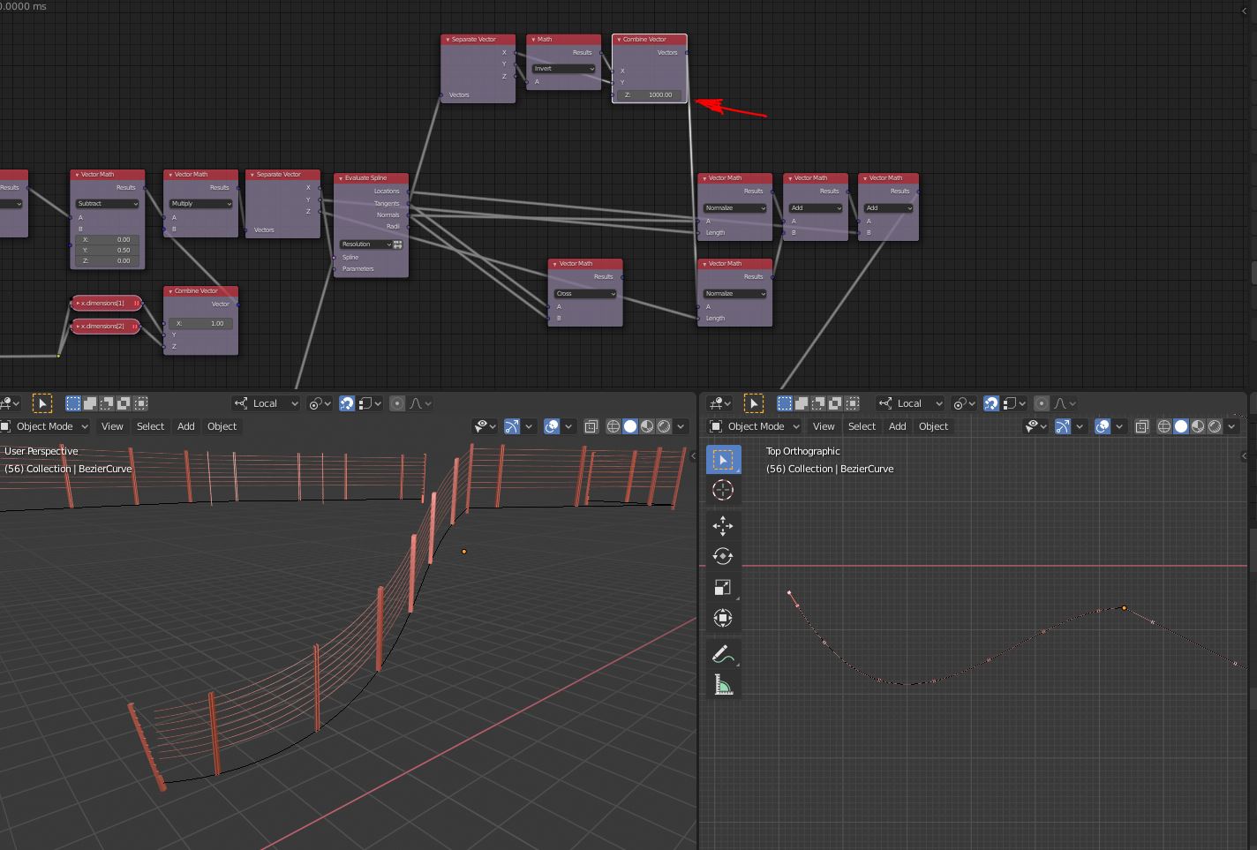
Task: Activate the Measure tool in right viewport
Action: (723, 685)
